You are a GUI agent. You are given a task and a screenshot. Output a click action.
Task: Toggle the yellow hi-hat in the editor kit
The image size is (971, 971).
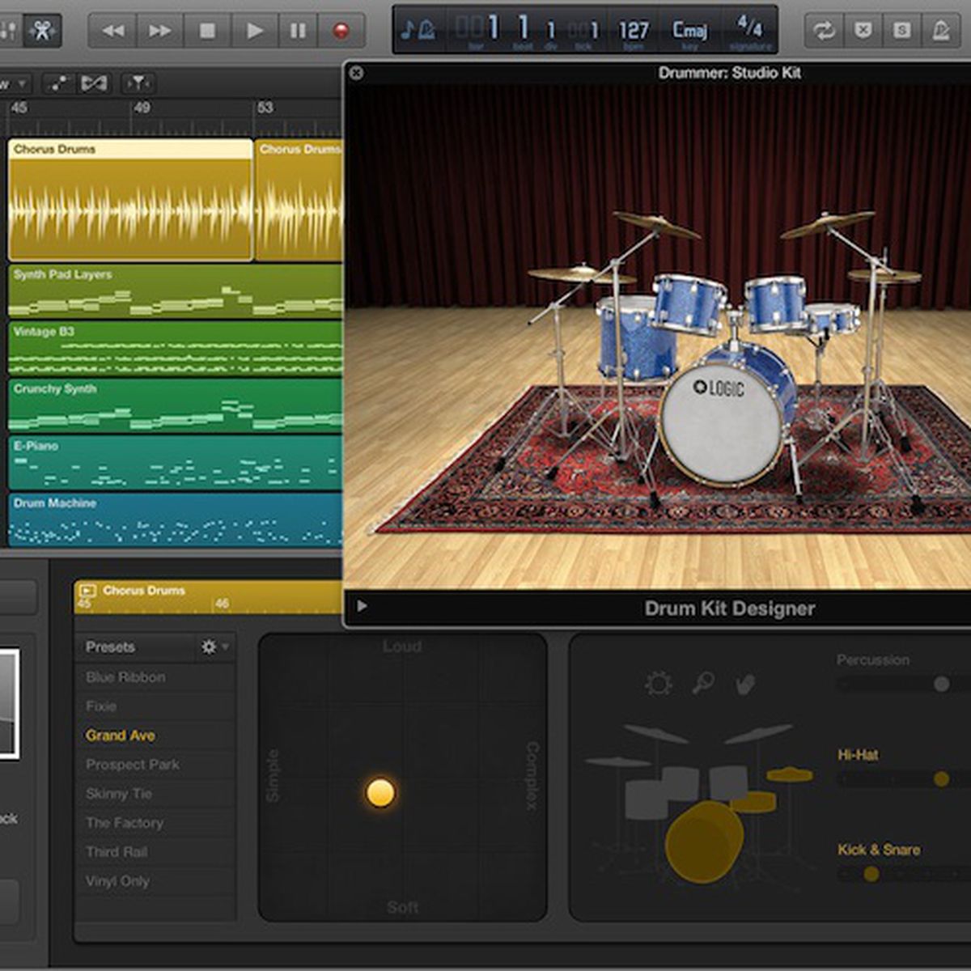(x=790, y=775)
